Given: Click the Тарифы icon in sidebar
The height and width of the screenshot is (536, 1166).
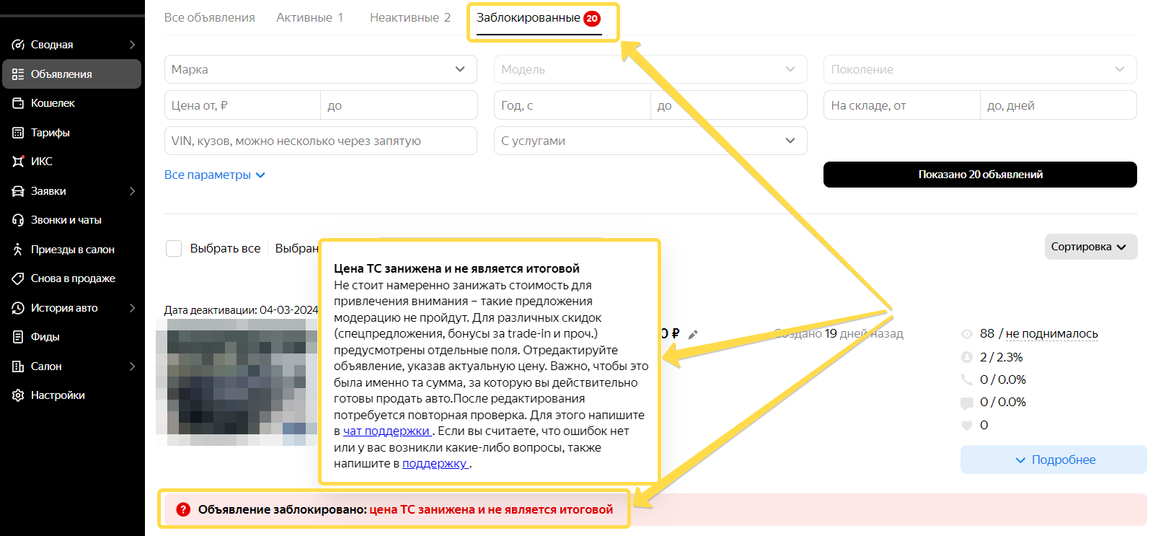Looking at the screenshot, I should click(x=18, y=133).
